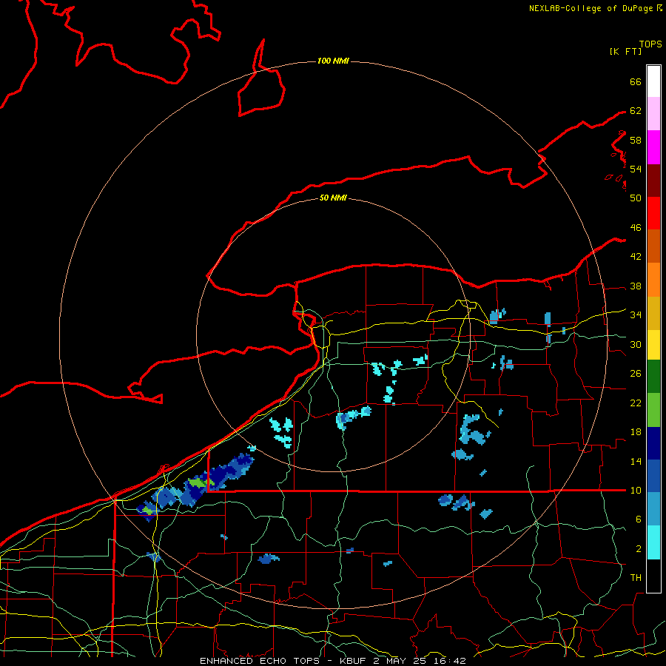Click the 46 legend value
The image size is (666, 666).
pos(636,228)
